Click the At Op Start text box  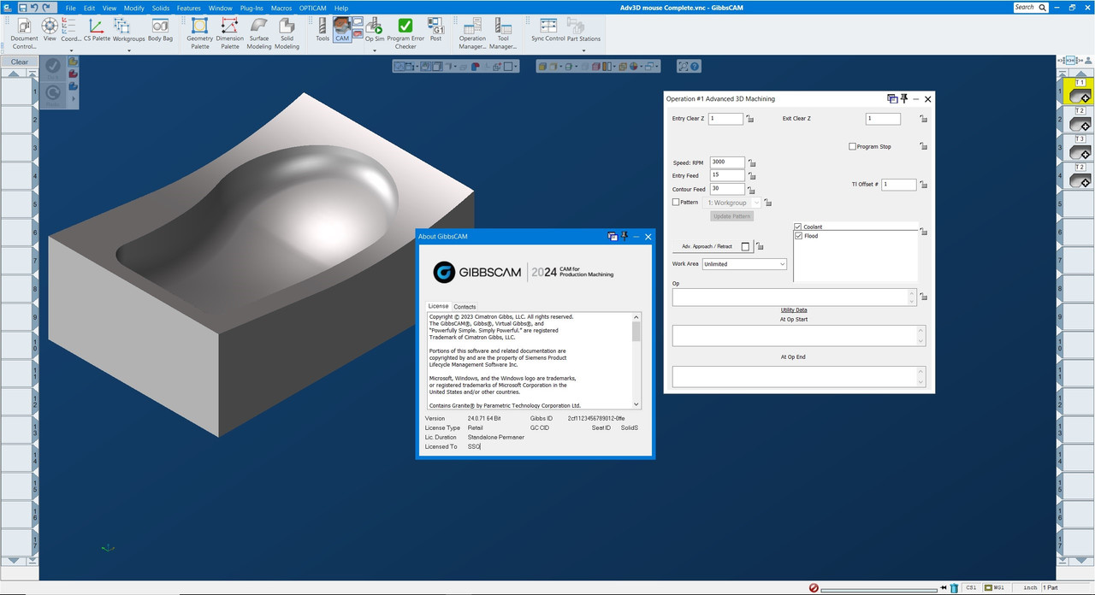coord(799,335)
